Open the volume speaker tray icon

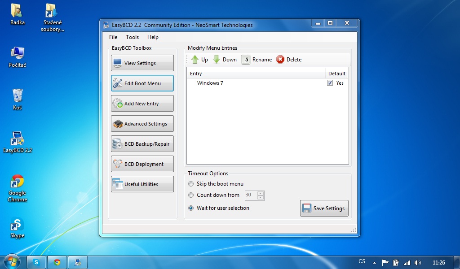point(418,263)
